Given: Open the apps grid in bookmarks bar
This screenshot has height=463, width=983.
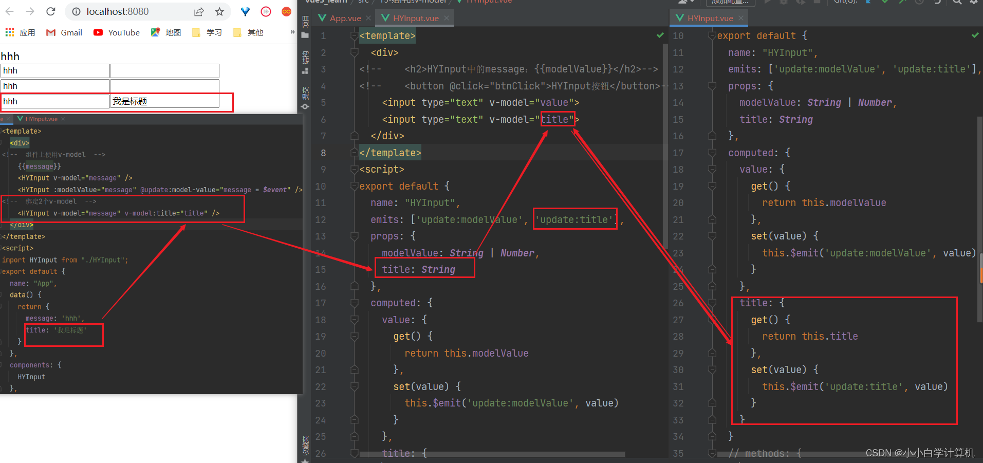Looking at the screenshot, I should (x=10, y=32).
